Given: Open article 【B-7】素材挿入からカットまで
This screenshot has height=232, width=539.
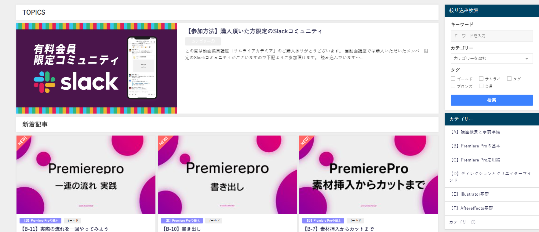Looking at the screenshot, I should (338, 229).
